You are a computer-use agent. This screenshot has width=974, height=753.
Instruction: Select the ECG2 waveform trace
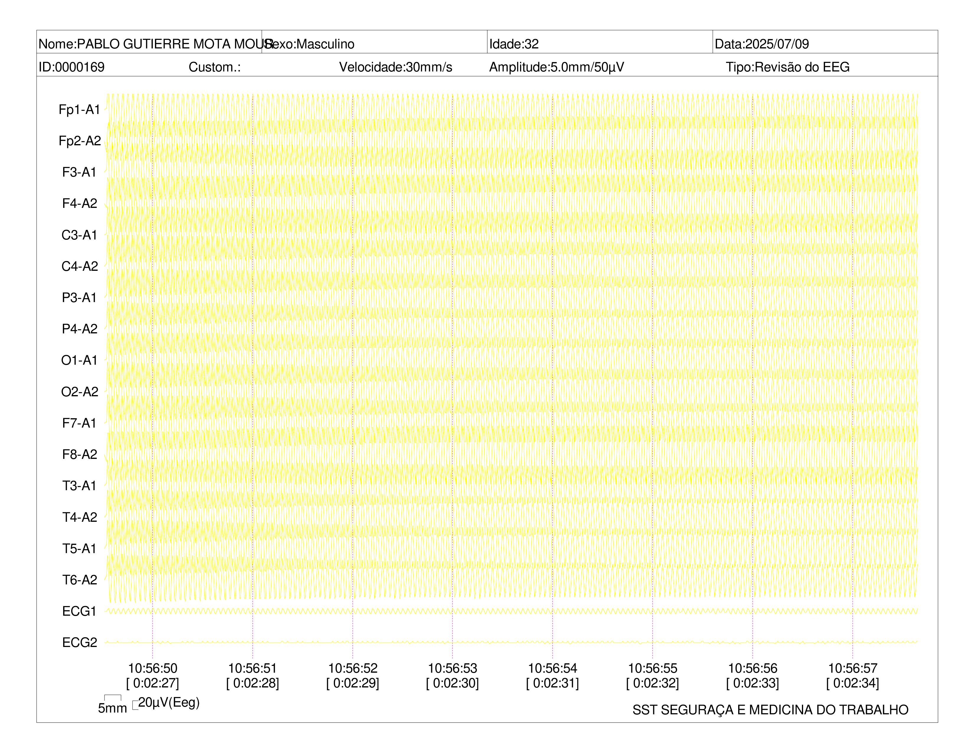(511, 642)
